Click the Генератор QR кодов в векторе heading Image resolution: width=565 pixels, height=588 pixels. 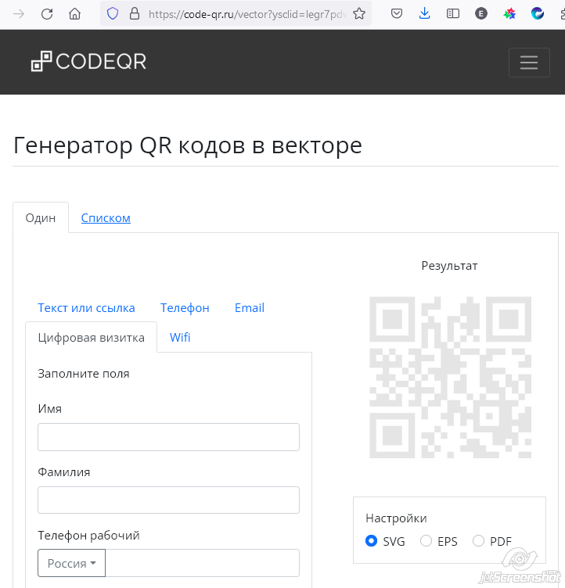pos(188,145)
